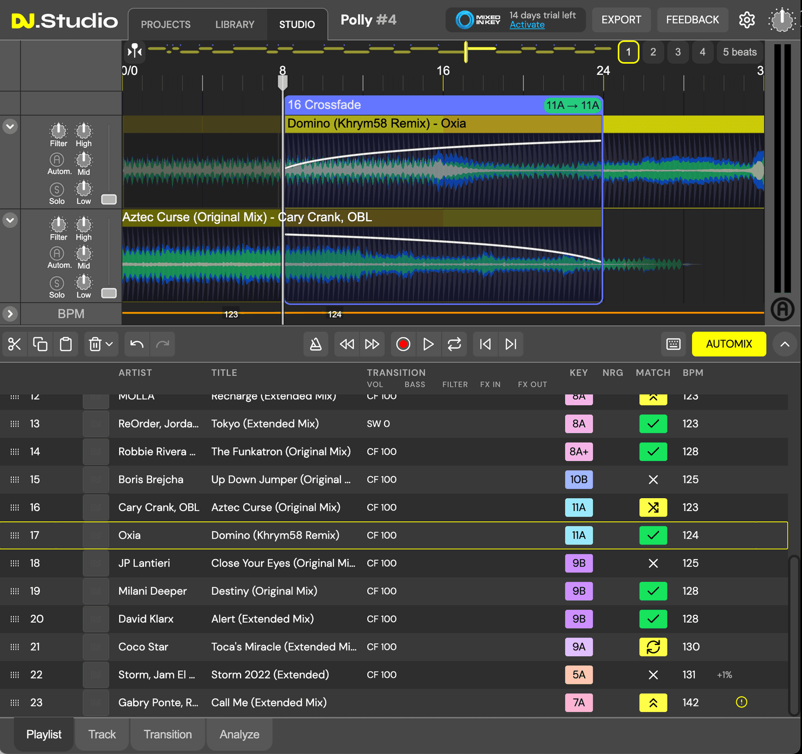Toggle Solo on the Domino track

(57, 189)
